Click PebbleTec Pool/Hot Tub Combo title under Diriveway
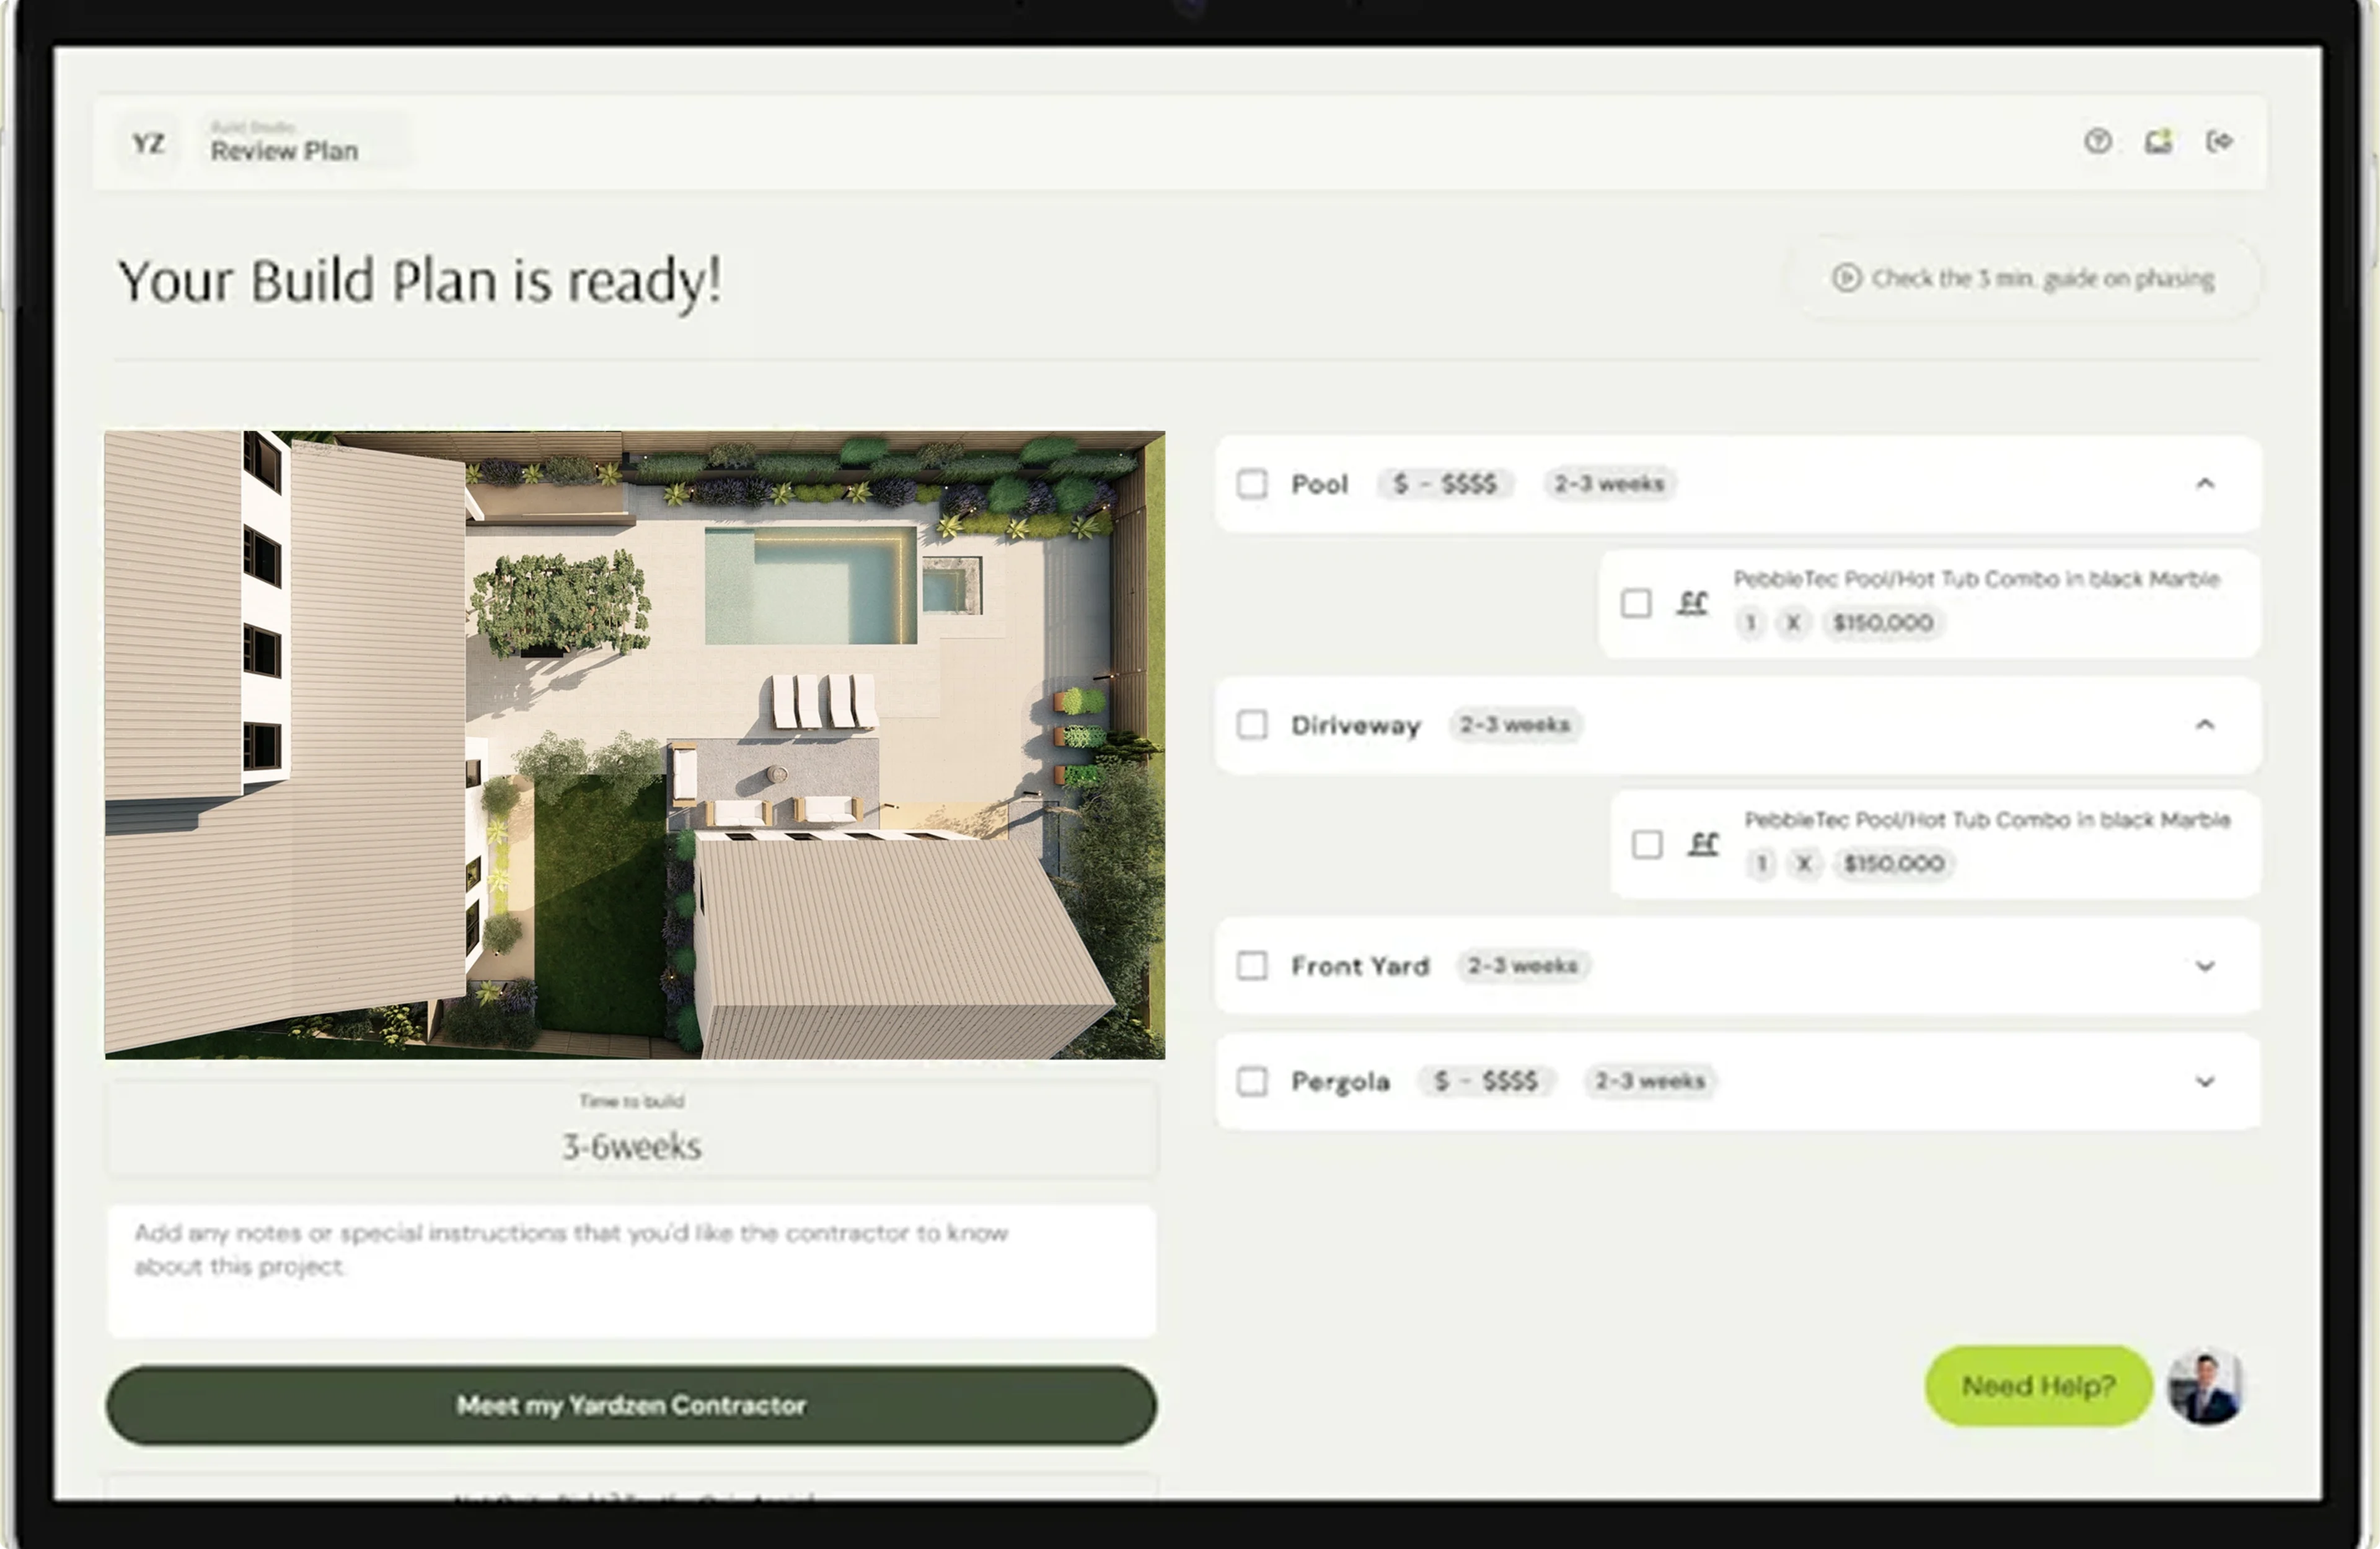 pyautogui.click(x=1987, y=820)
